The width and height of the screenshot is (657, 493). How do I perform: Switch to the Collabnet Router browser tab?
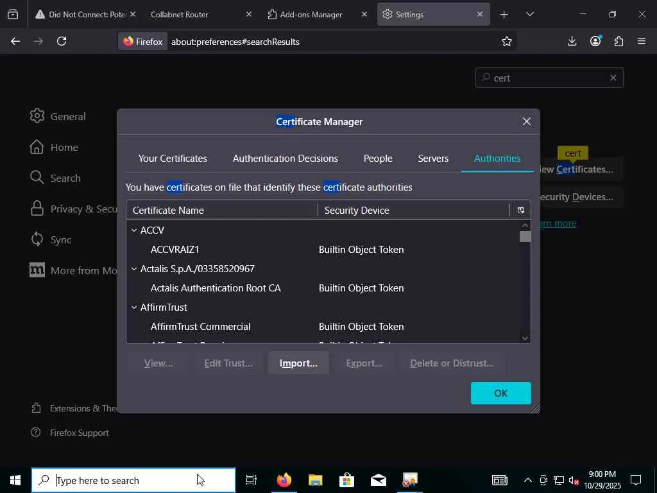point(179,14)
